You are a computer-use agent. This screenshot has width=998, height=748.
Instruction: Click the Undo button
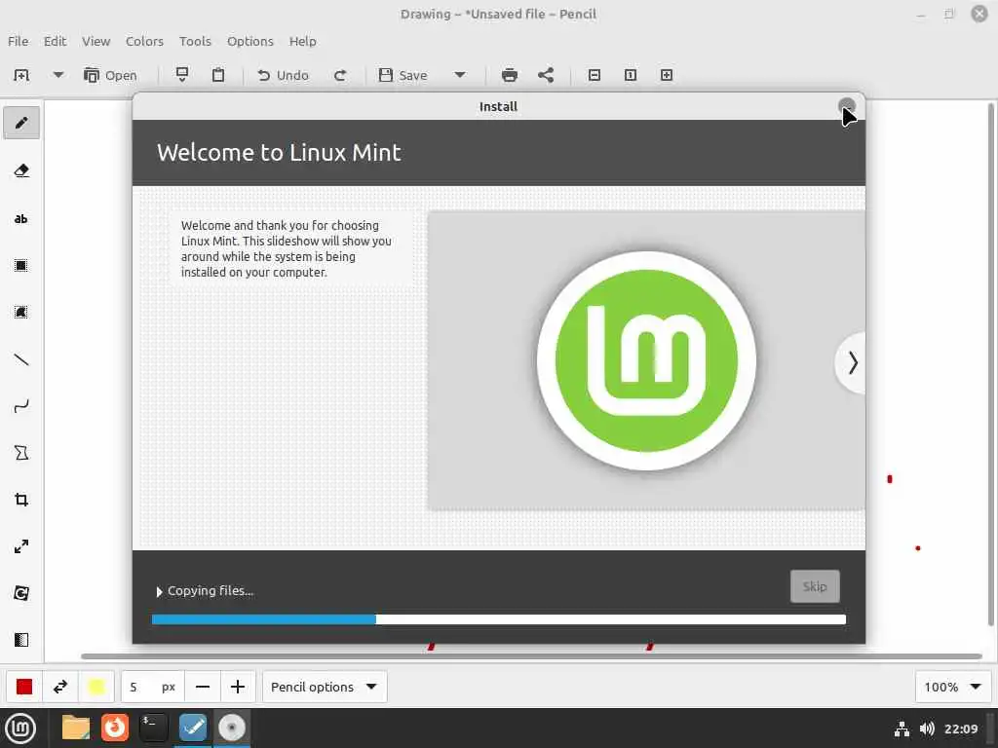pos(283,75)
